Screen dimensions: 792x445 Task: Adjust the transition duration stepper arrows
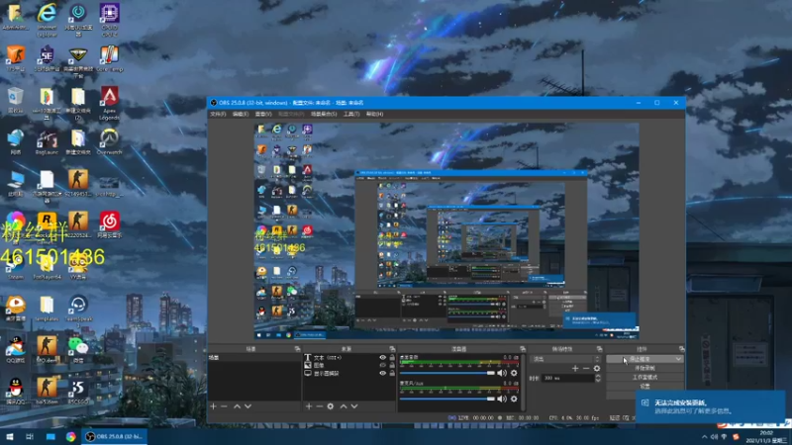coord(598,378)
